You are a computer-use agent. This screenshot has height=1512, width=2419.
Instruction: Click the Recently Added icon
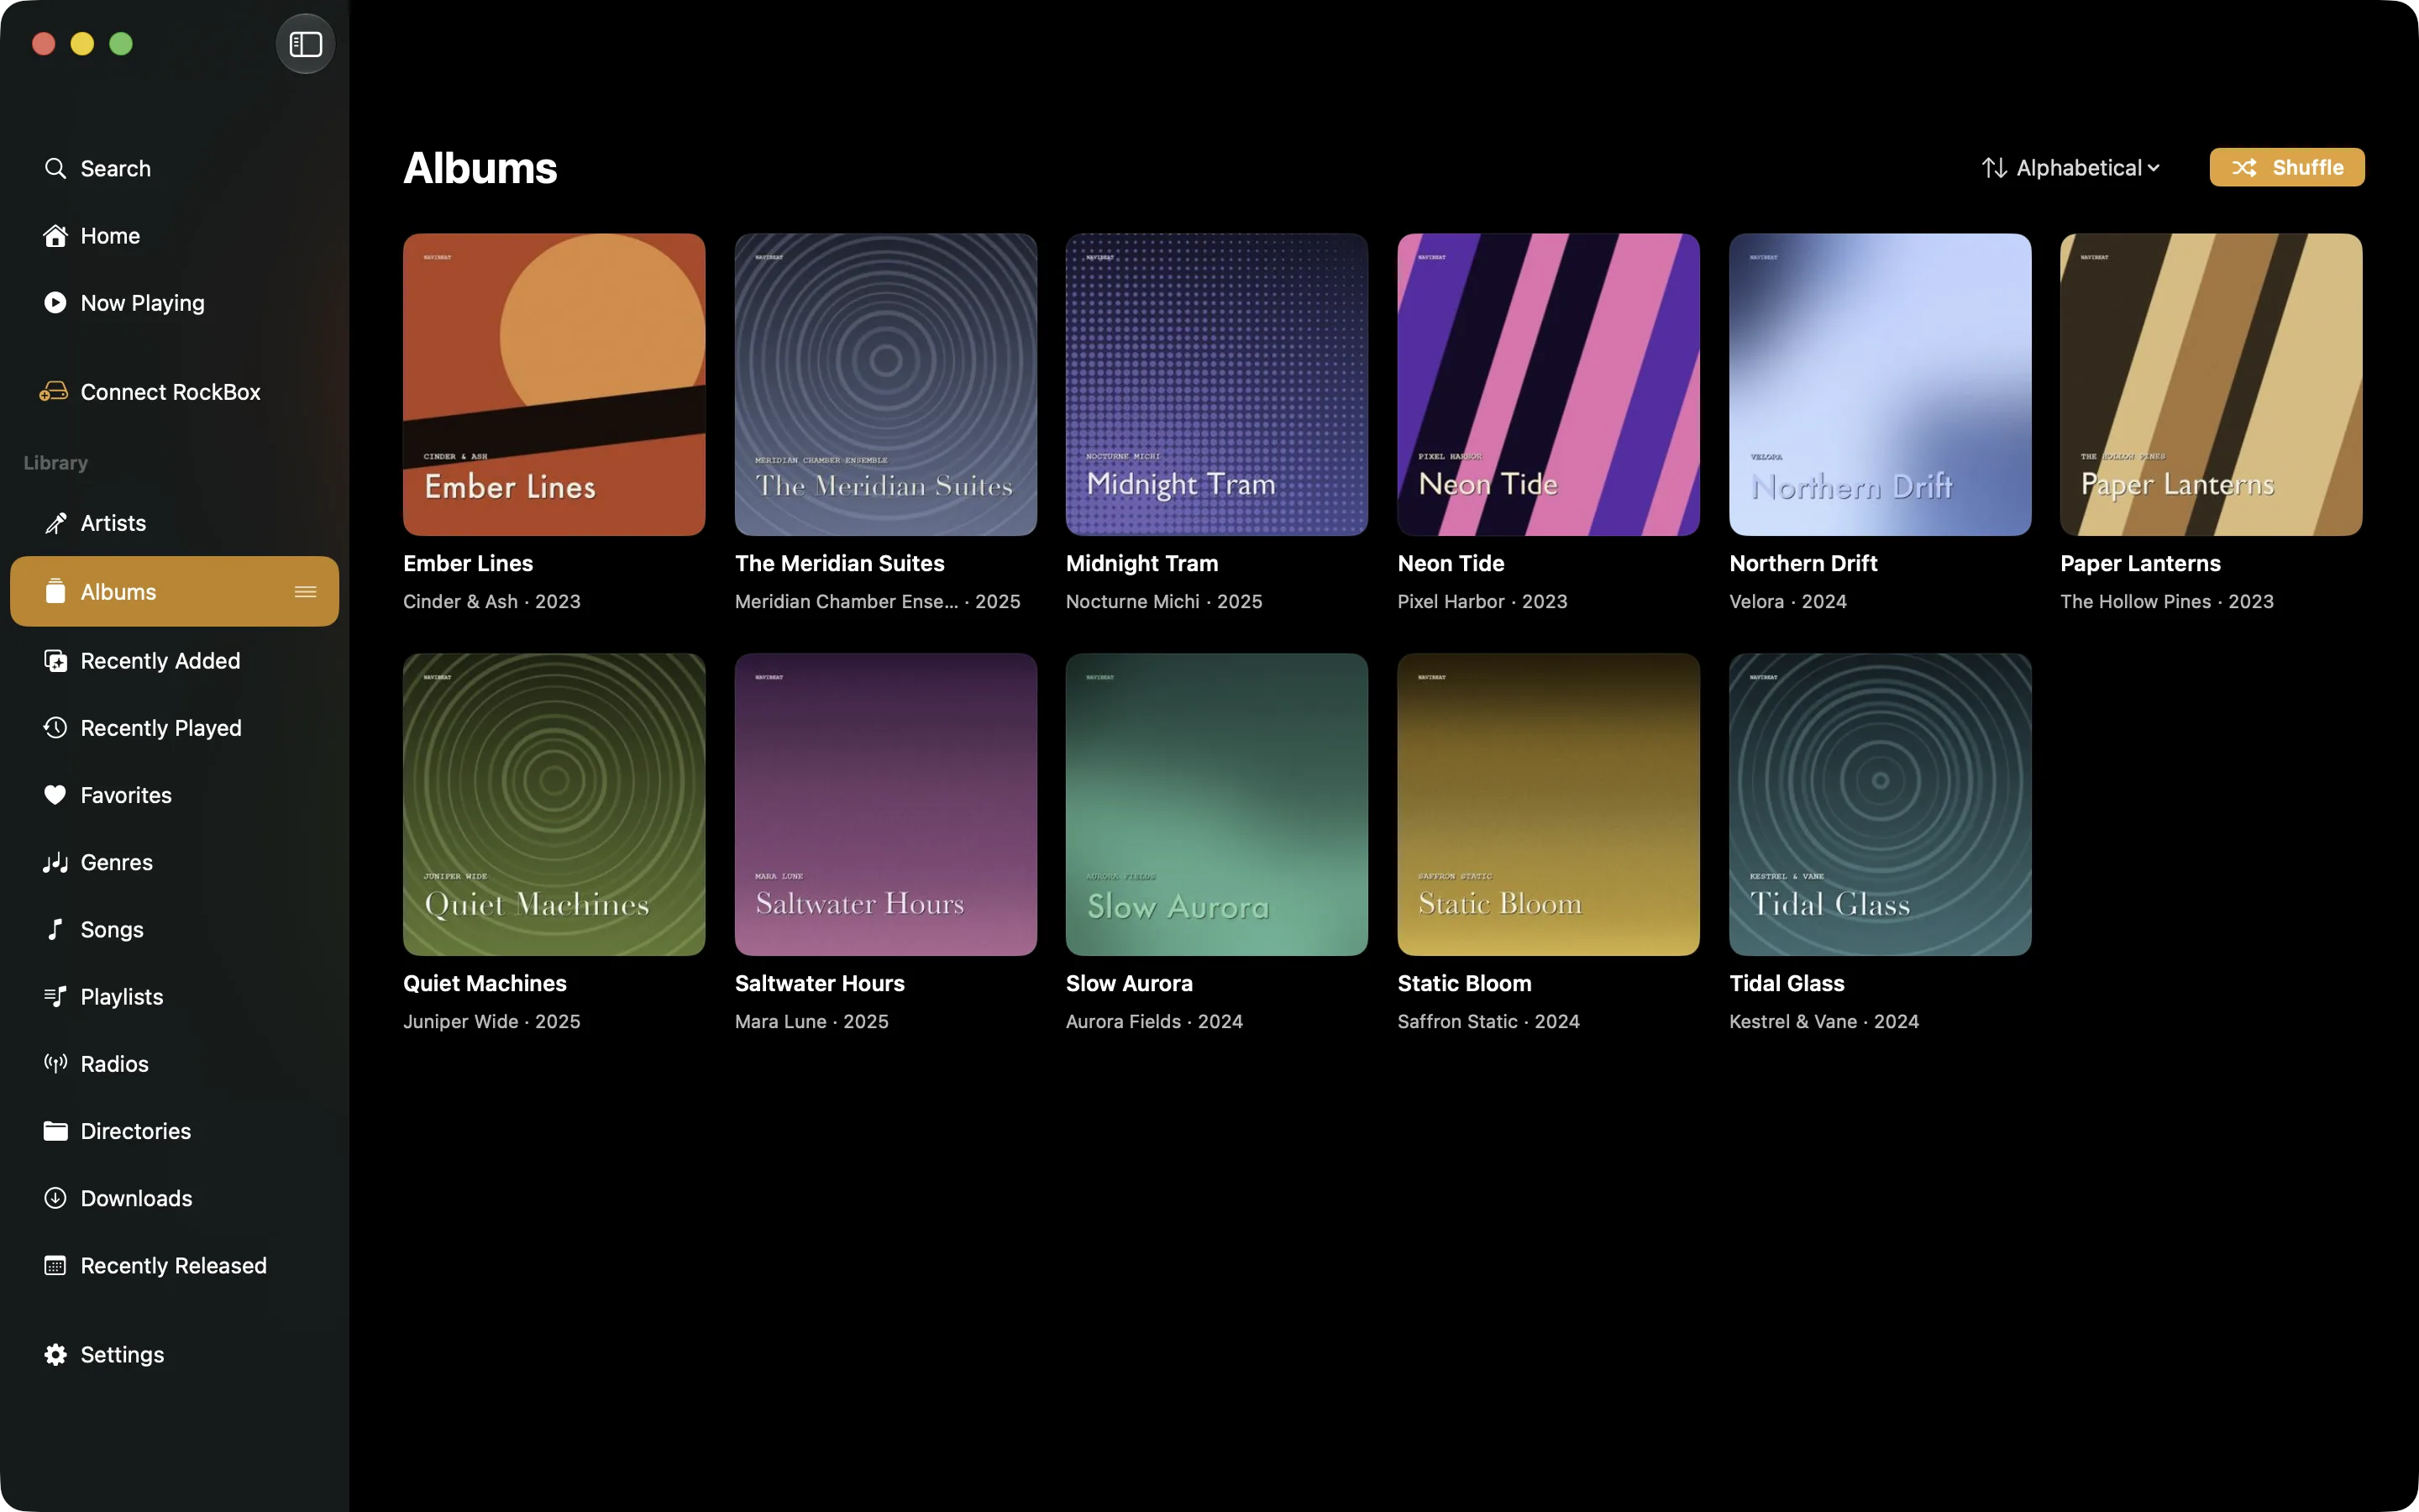pos(55,660)
